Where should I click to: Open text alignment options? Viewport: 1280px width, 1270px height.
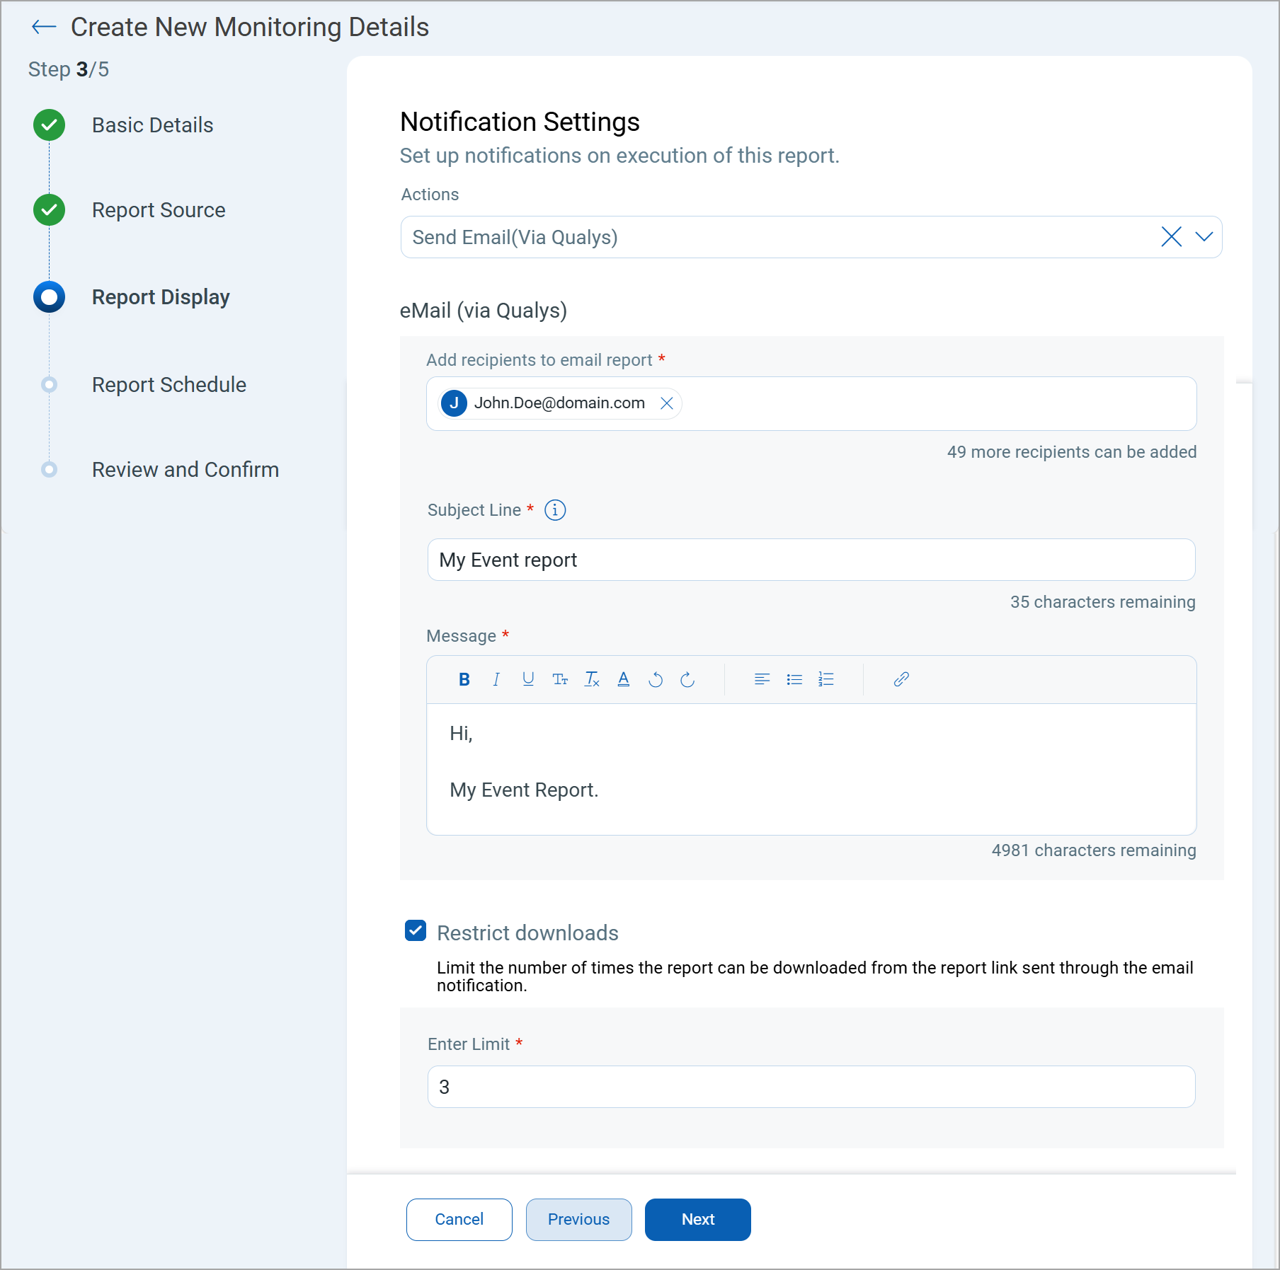tap(762, 679)
